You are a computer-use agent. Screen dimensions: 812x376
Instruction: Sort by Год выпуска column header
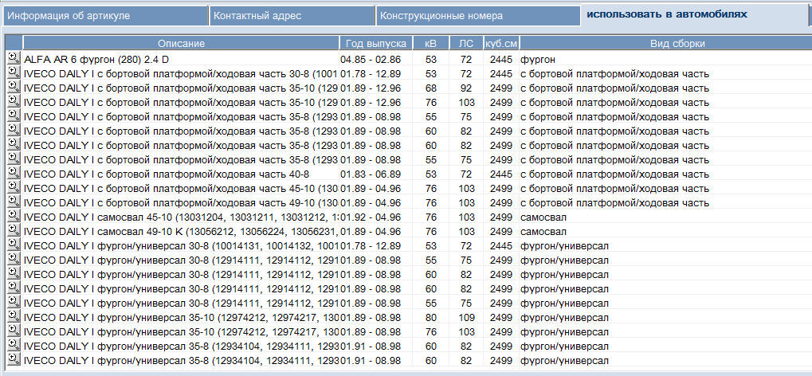pyautogui.click(x=377, y=43)
